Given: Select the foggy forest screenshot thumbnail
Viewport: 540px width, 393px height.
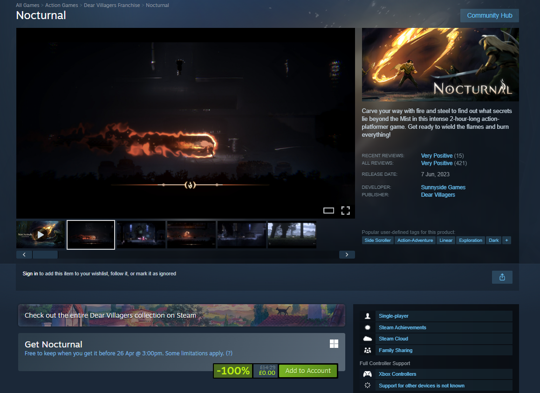Looking at the screenshot, I should 292,234.
